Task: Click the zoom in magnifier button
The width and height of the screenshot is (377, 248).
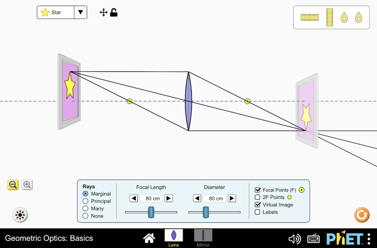Action: 27,185
